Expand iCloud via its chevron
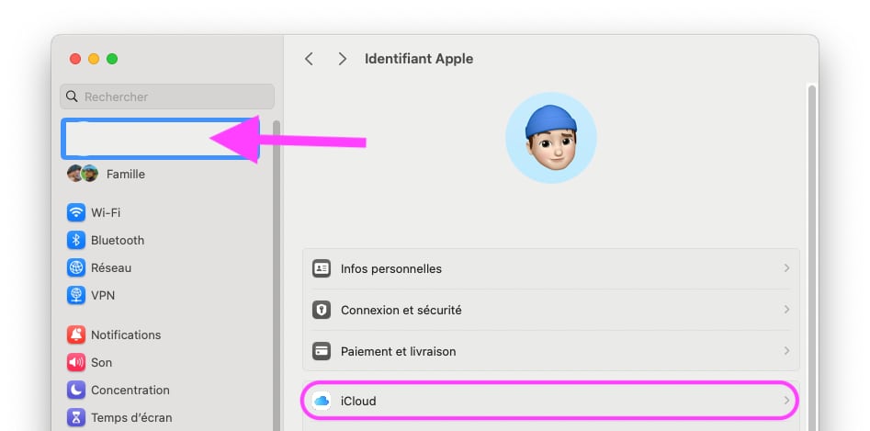The height and width of the screenshot is (431, 870). 786,401
